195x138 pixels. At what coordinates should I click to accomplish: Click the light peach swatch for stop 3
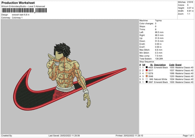click(147, 73)
